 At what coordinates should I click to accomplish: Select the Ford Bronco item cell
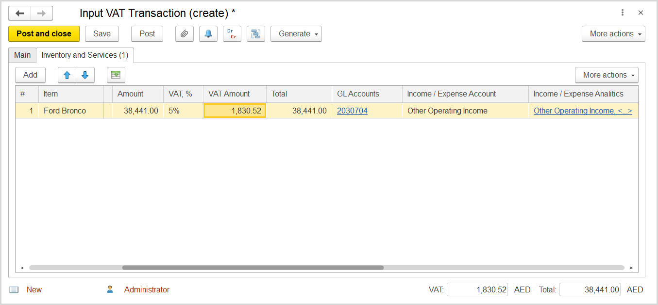[x=71, y=111]
